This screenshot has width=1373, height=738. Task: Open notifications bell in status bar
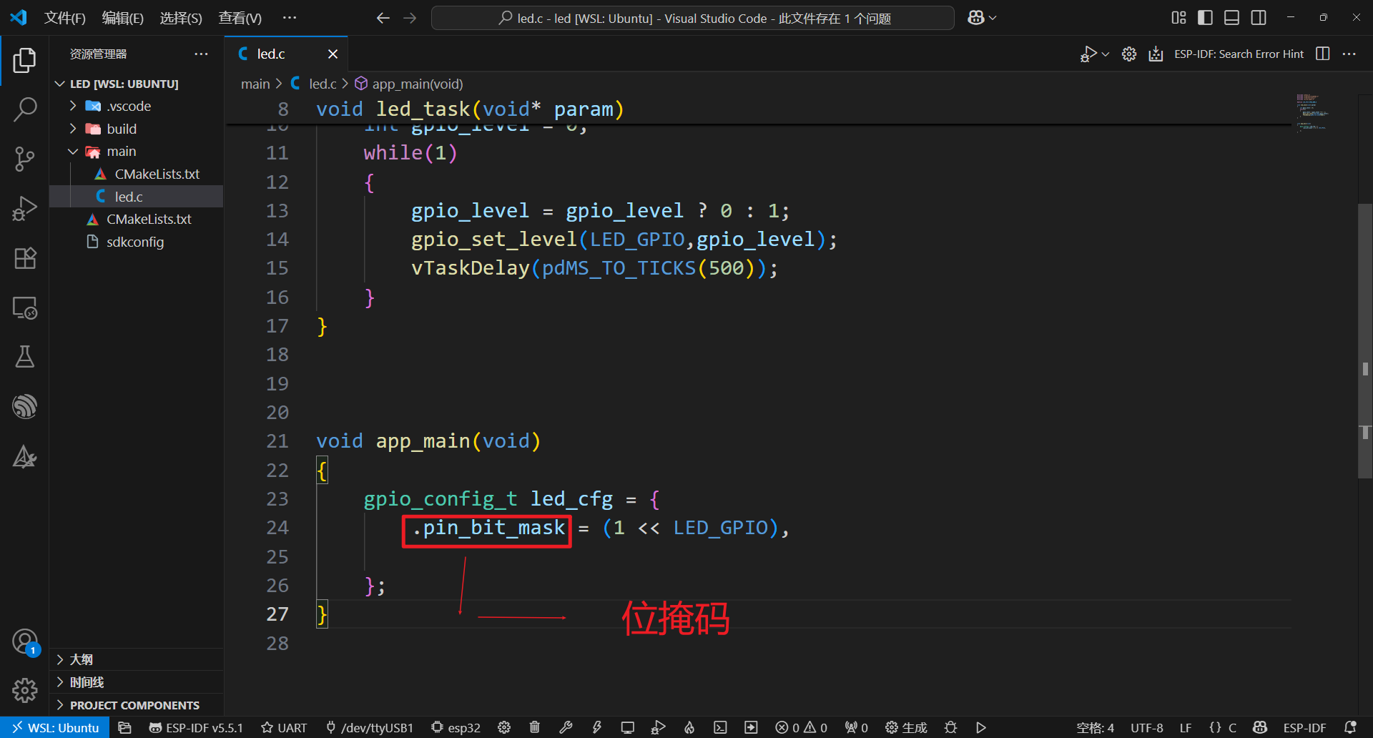click(x=1350, y=727)
